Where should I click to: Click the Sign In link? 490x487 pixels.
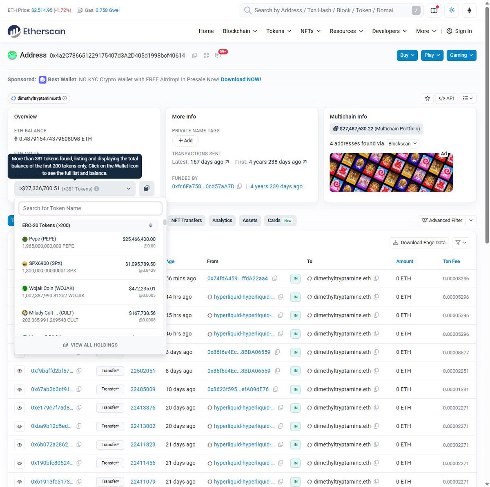[x=459, y=31]
